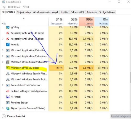The image size is (131, 119).
Task: Click the RTFTrack process icon
Action: [x=8, y=97]
